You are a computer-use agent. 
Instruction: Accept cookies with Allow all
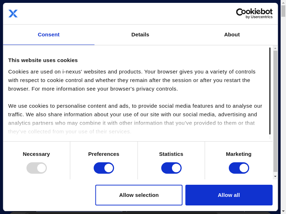[x=229, y=195]
